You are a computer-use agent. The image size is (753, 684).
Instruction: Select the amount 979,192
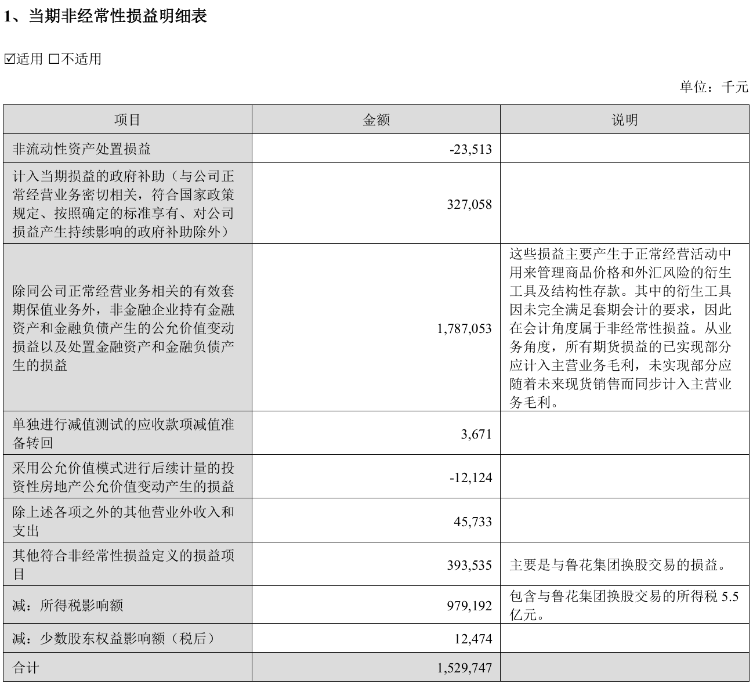[x=469, y=606]
